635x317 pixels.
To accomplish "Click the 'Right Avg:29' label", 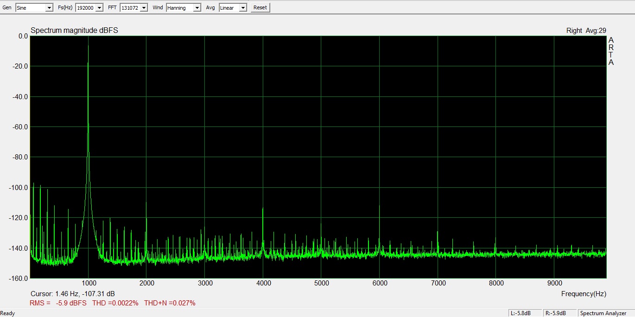I will 586,31.
